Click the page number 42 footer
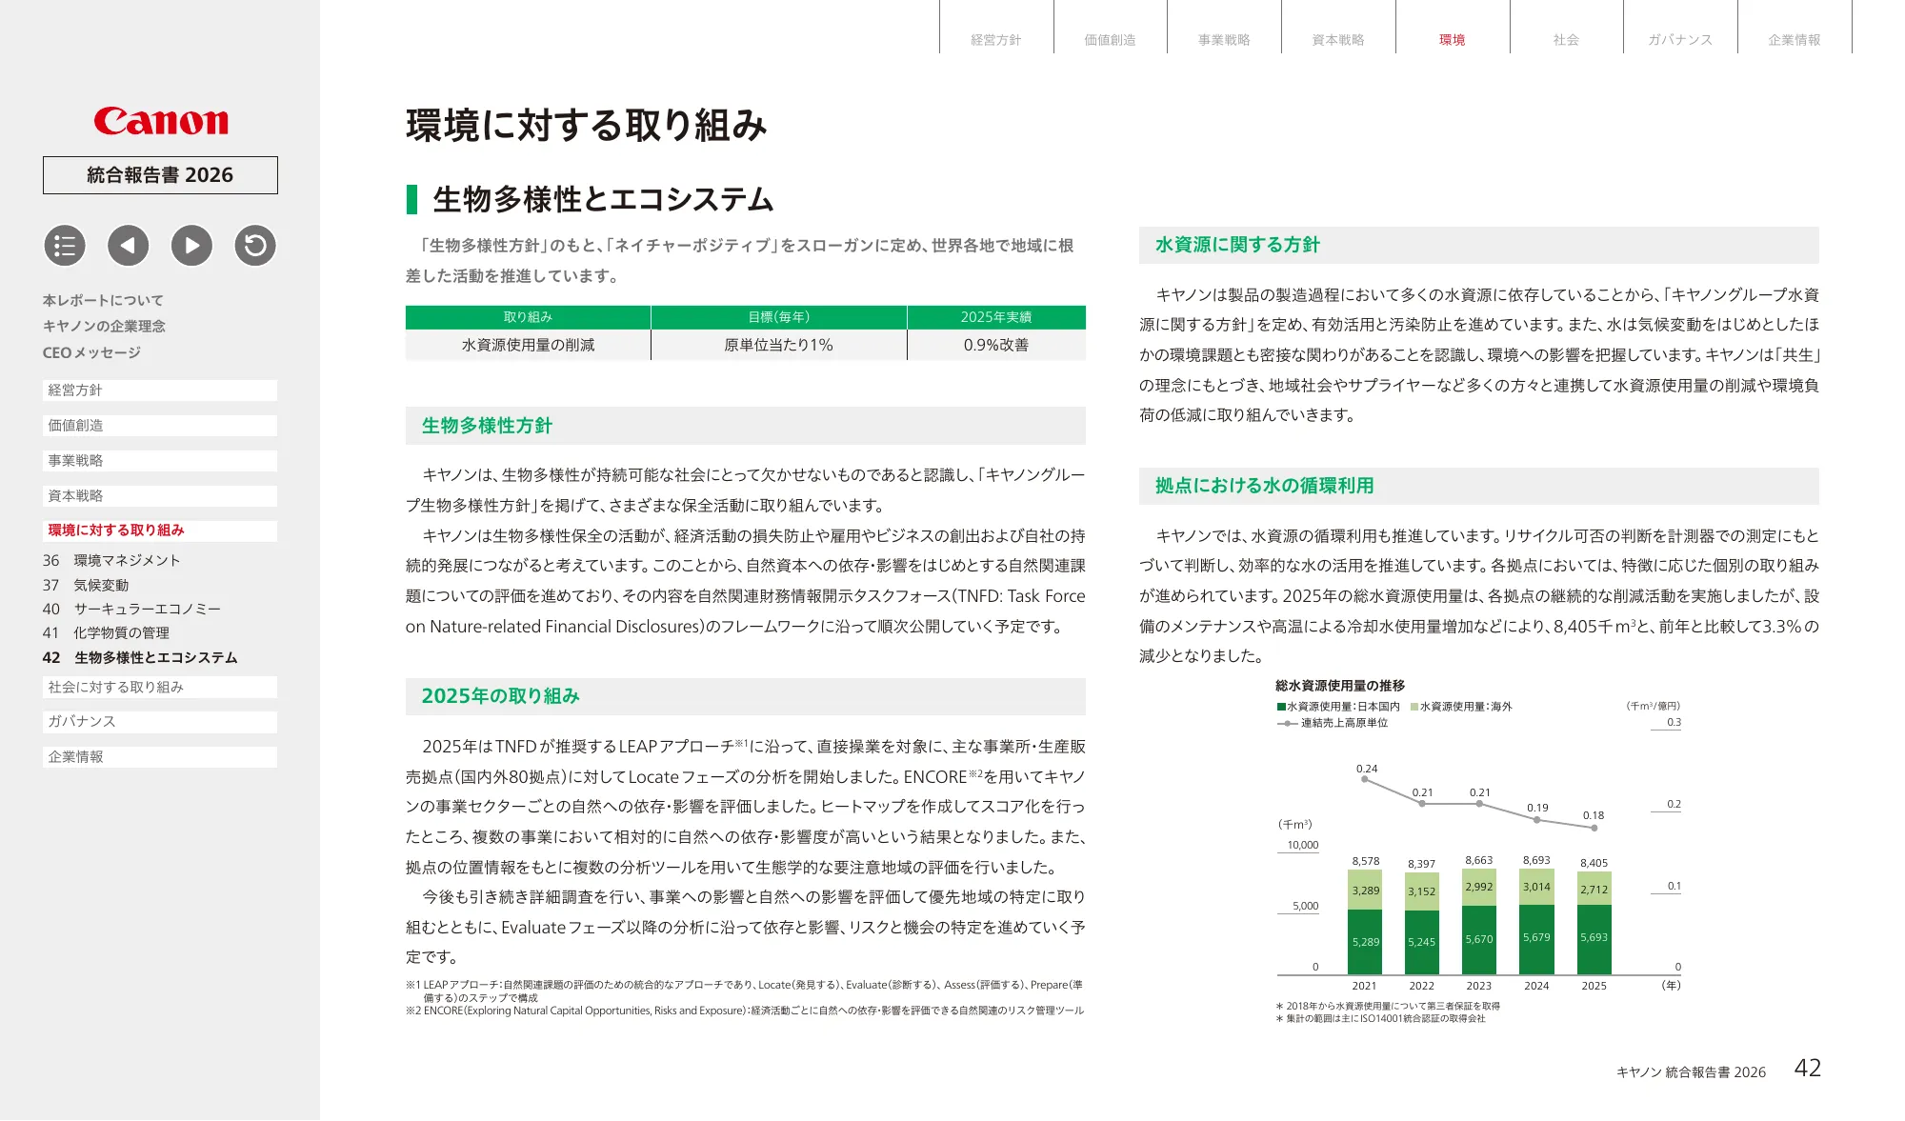Image resolution: width=1905 pixels, height=1121 pixels. 1807,1068
